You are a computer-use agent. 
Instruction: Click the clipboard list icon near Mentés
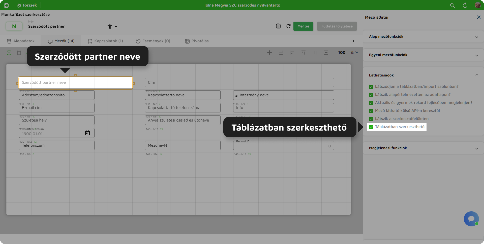(x=278, y=26)
